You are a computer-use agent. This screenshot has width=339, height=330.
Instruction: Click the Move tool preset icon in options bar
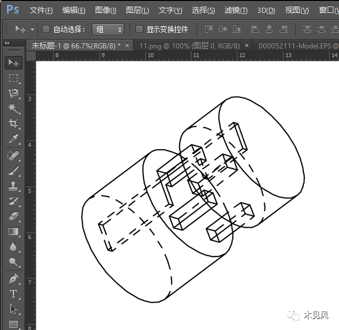pyautogui.click(x=20, y=29)
